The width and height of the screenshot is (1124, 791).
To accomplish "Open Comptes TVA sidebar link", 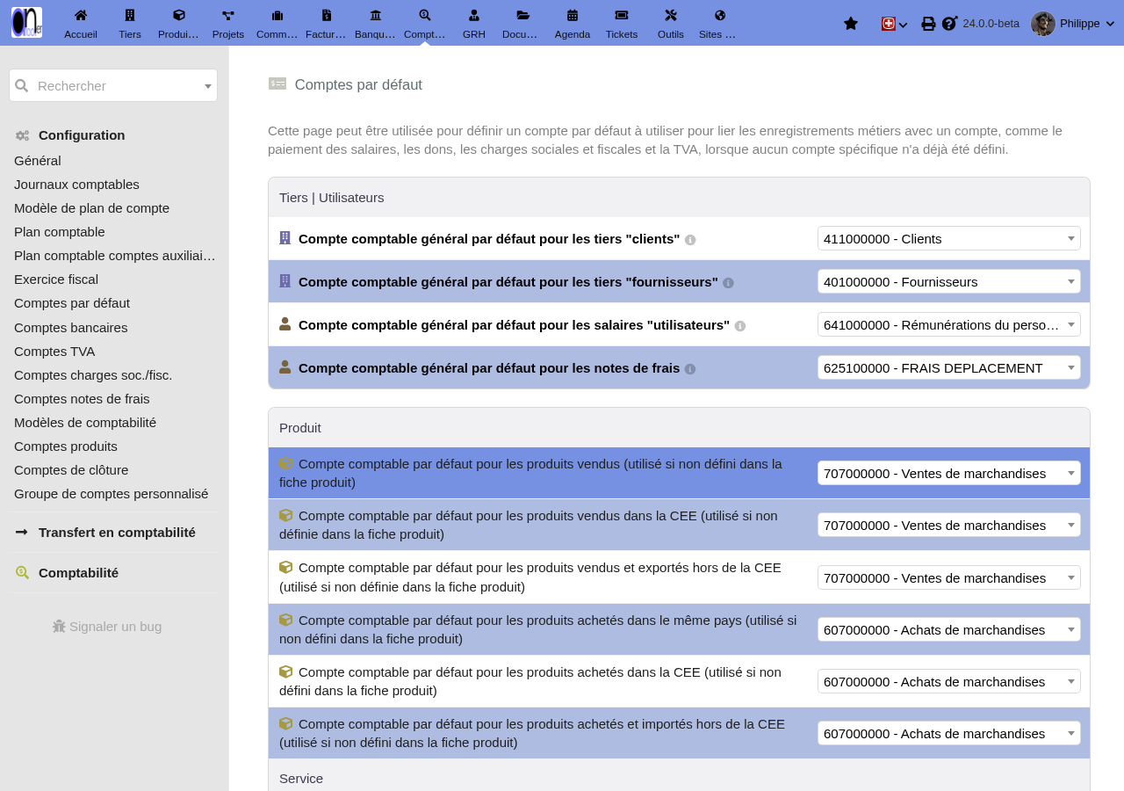I will point(54,352).
